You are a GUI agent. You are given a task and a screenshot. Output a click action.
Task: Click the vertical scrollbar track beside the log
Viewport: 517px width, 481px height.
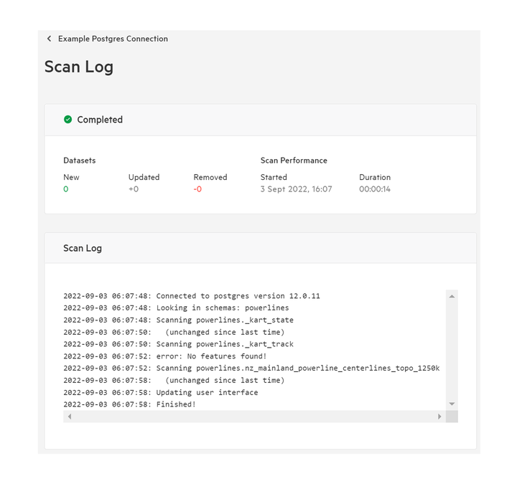point(452,350)
